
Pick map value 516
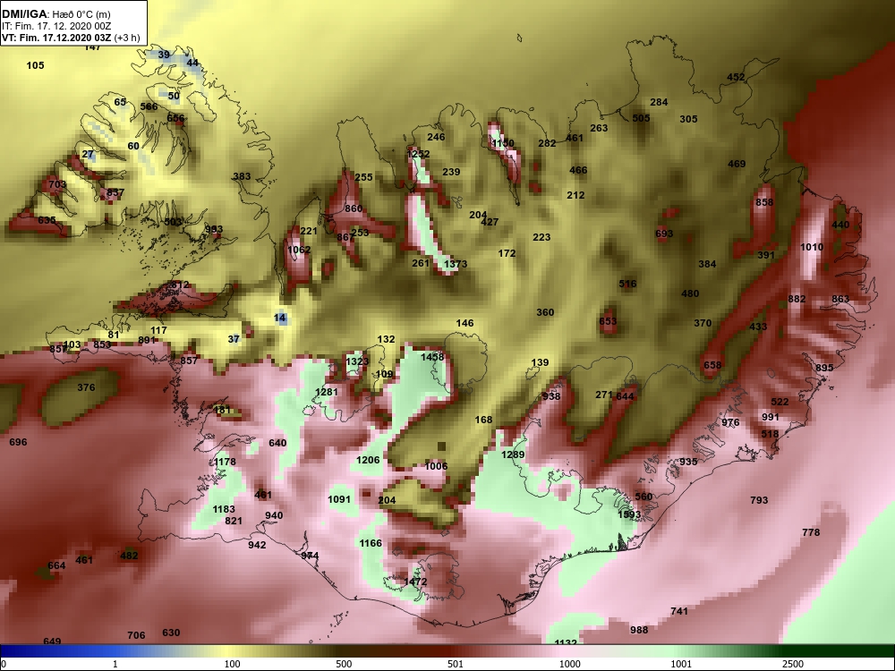[627, 284]
